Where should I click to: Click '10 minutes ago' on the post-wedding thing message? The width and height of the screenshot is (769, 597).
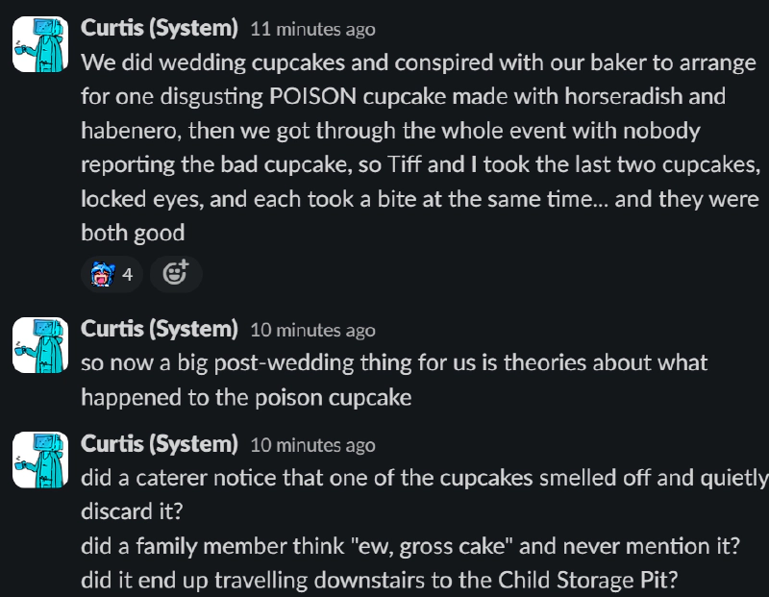click(x=312, y=330)
